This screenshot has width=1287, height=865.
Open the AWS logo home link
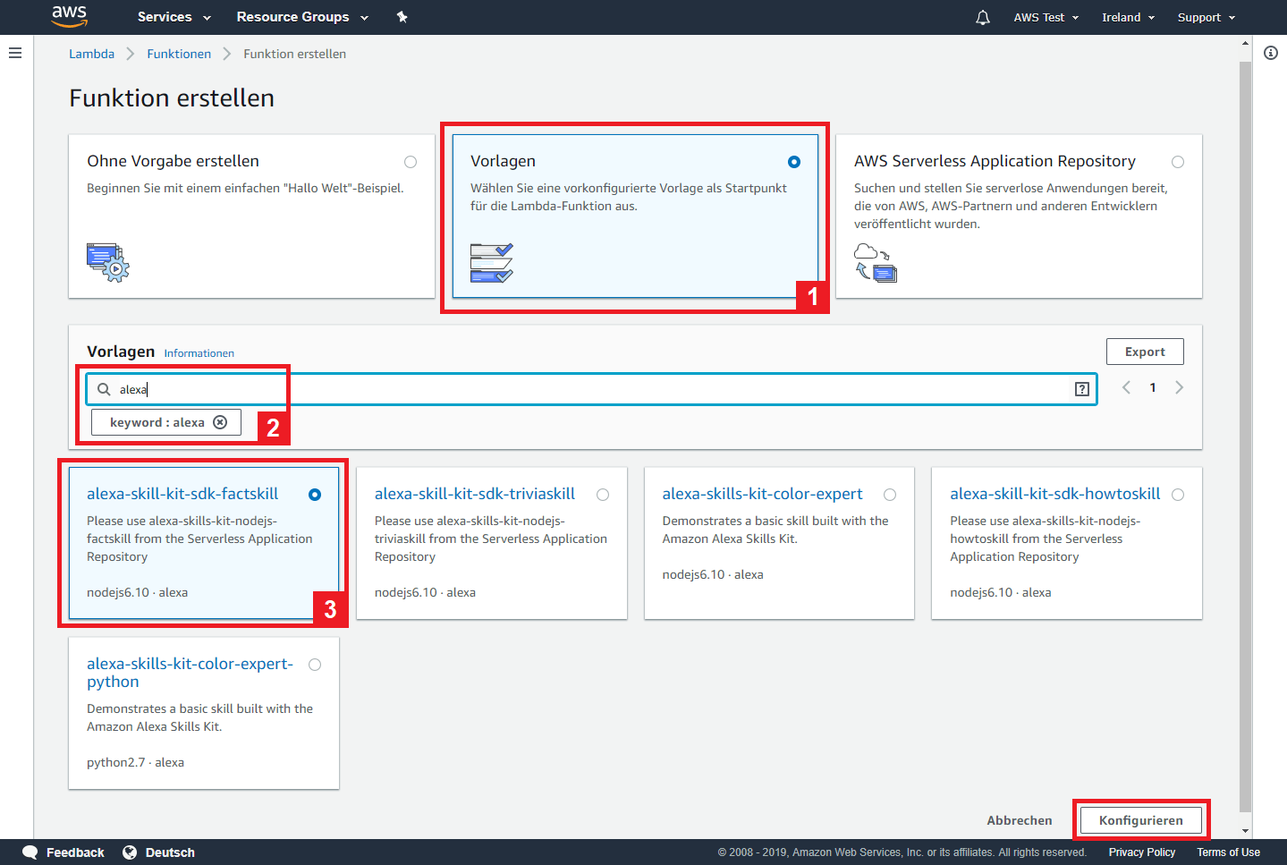pos(69,16)
